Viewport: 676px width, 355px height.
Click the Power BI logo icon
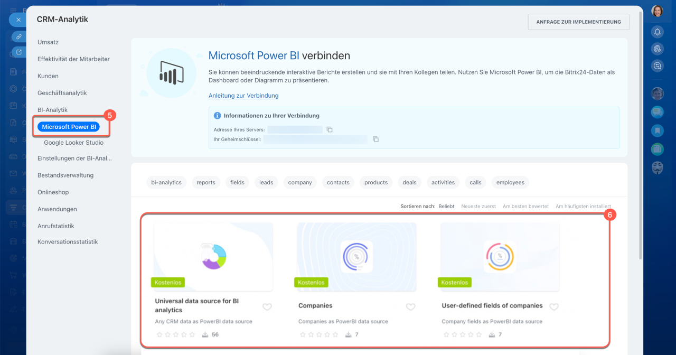[171, 73]
